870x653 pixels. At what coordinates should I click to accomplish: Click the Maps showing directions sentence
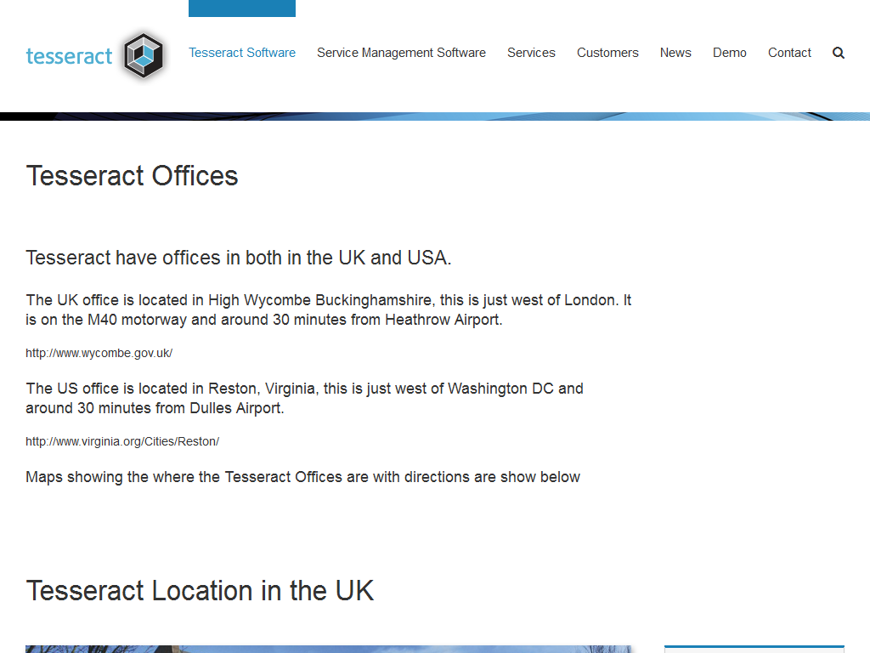[x=303, y=477]
